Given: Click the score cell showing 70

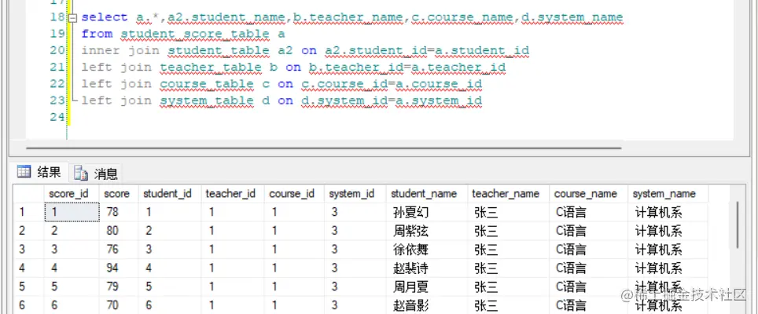Looking at the screenshot, I should (x=119, y=305).
